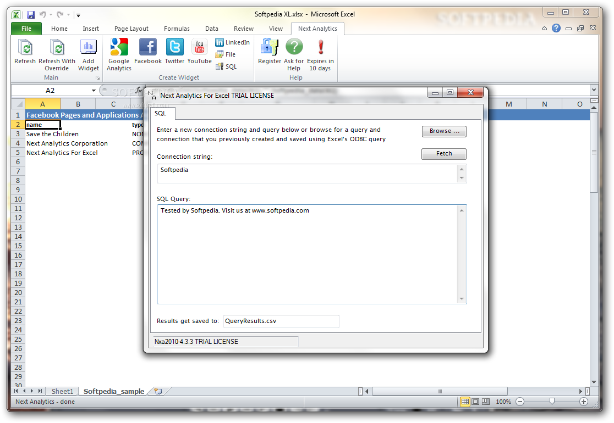Create a LinkedIn widget

[x=233, y=42]
